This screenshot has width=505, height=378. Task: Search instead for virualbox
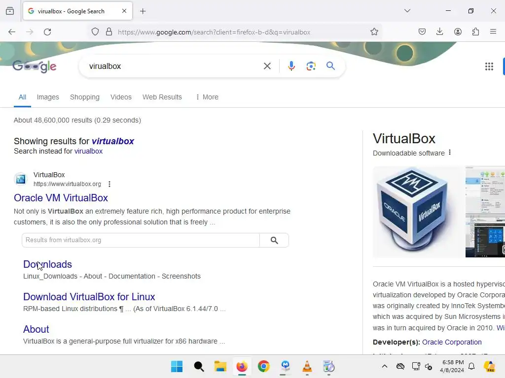(x=88, y=152)
